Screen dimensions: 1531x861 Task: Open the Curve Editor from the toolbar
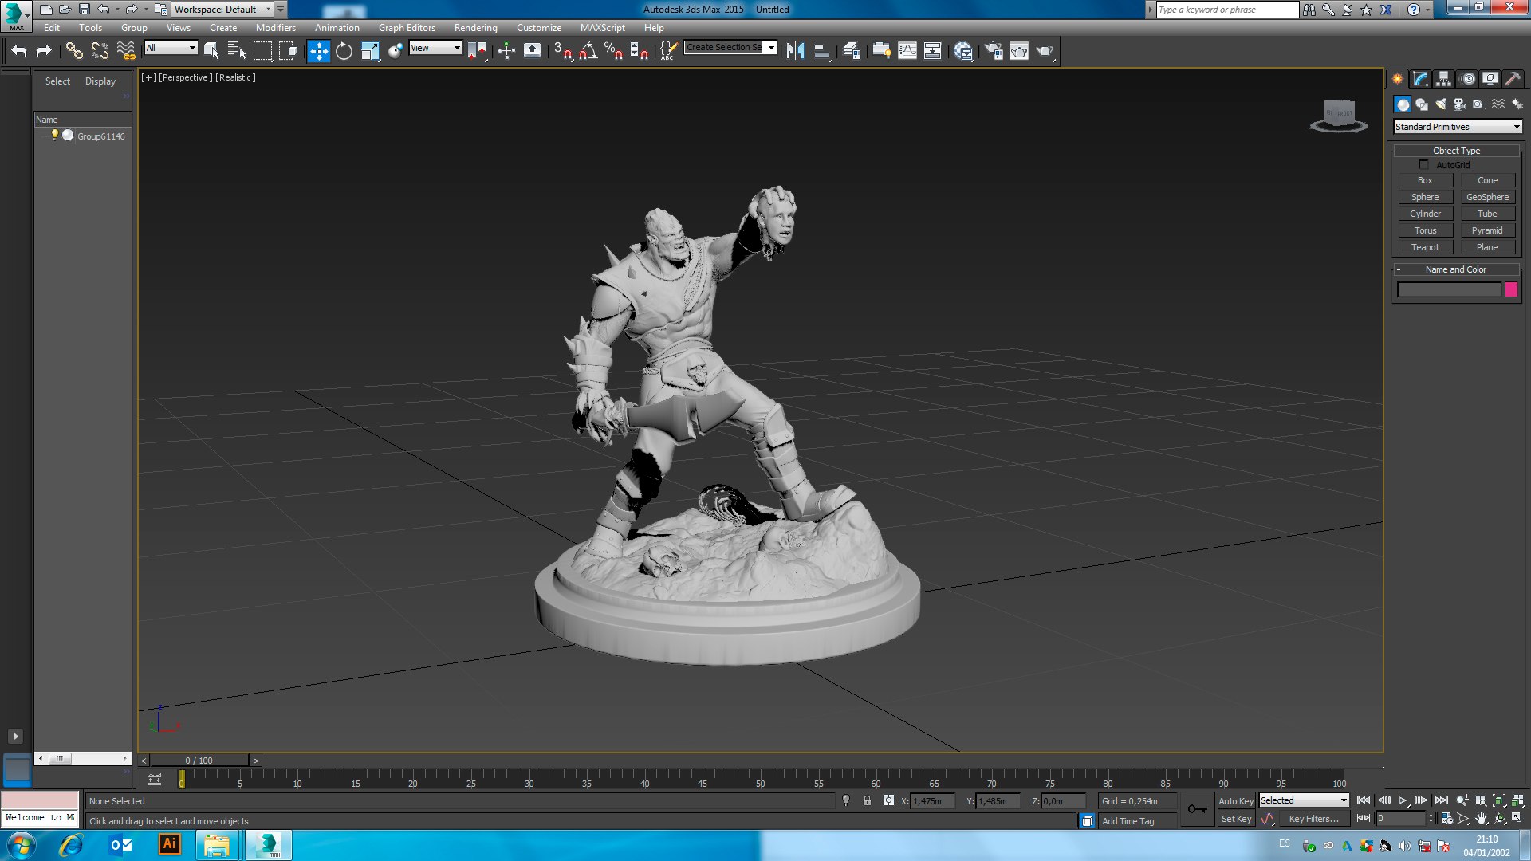(x=907, y=51)
